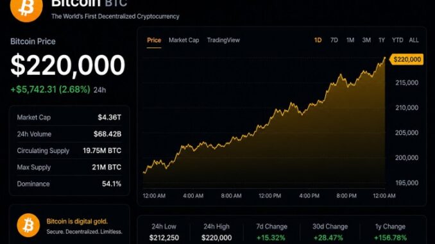Select the Price chart tab
This screenshot has height=244, width=435.
[x=154, y=40]
